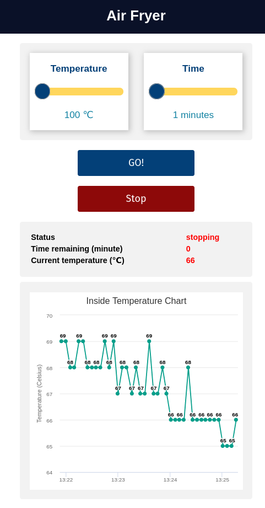This screenshot has width=265, height=508.
Task: Click the red 'stopping' status text
Action: (x=203, y=237)
